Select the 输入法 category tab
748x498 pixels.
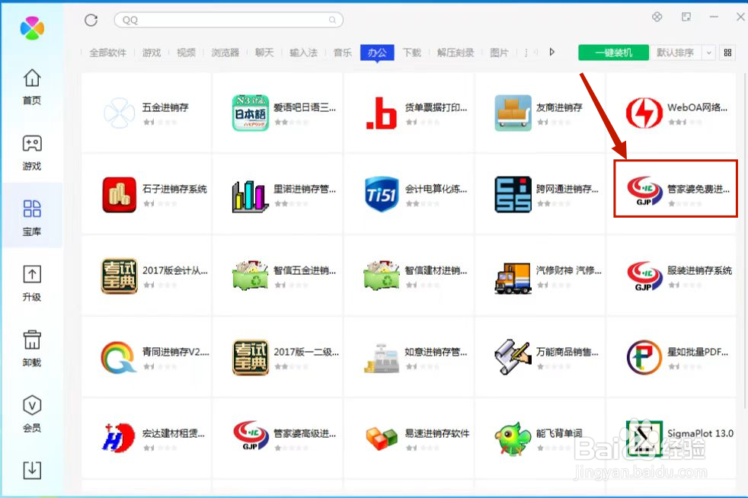(x=303, y=53)
